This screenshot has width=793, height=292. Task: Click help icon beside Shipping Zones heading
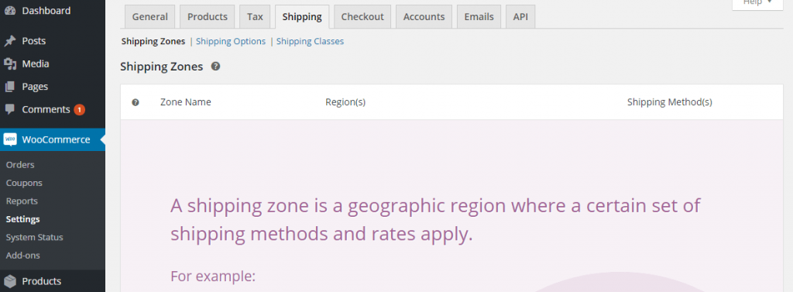[x=215, y=67]
